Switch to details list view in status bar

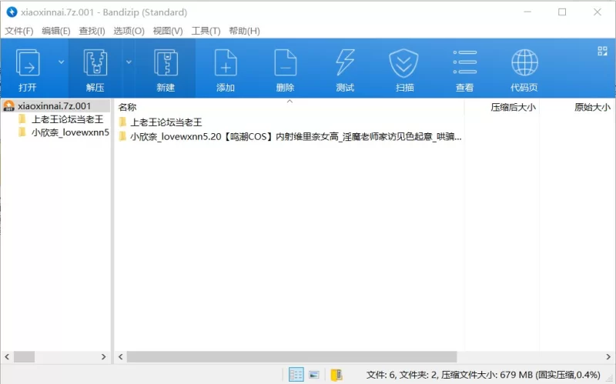point(296,375)
